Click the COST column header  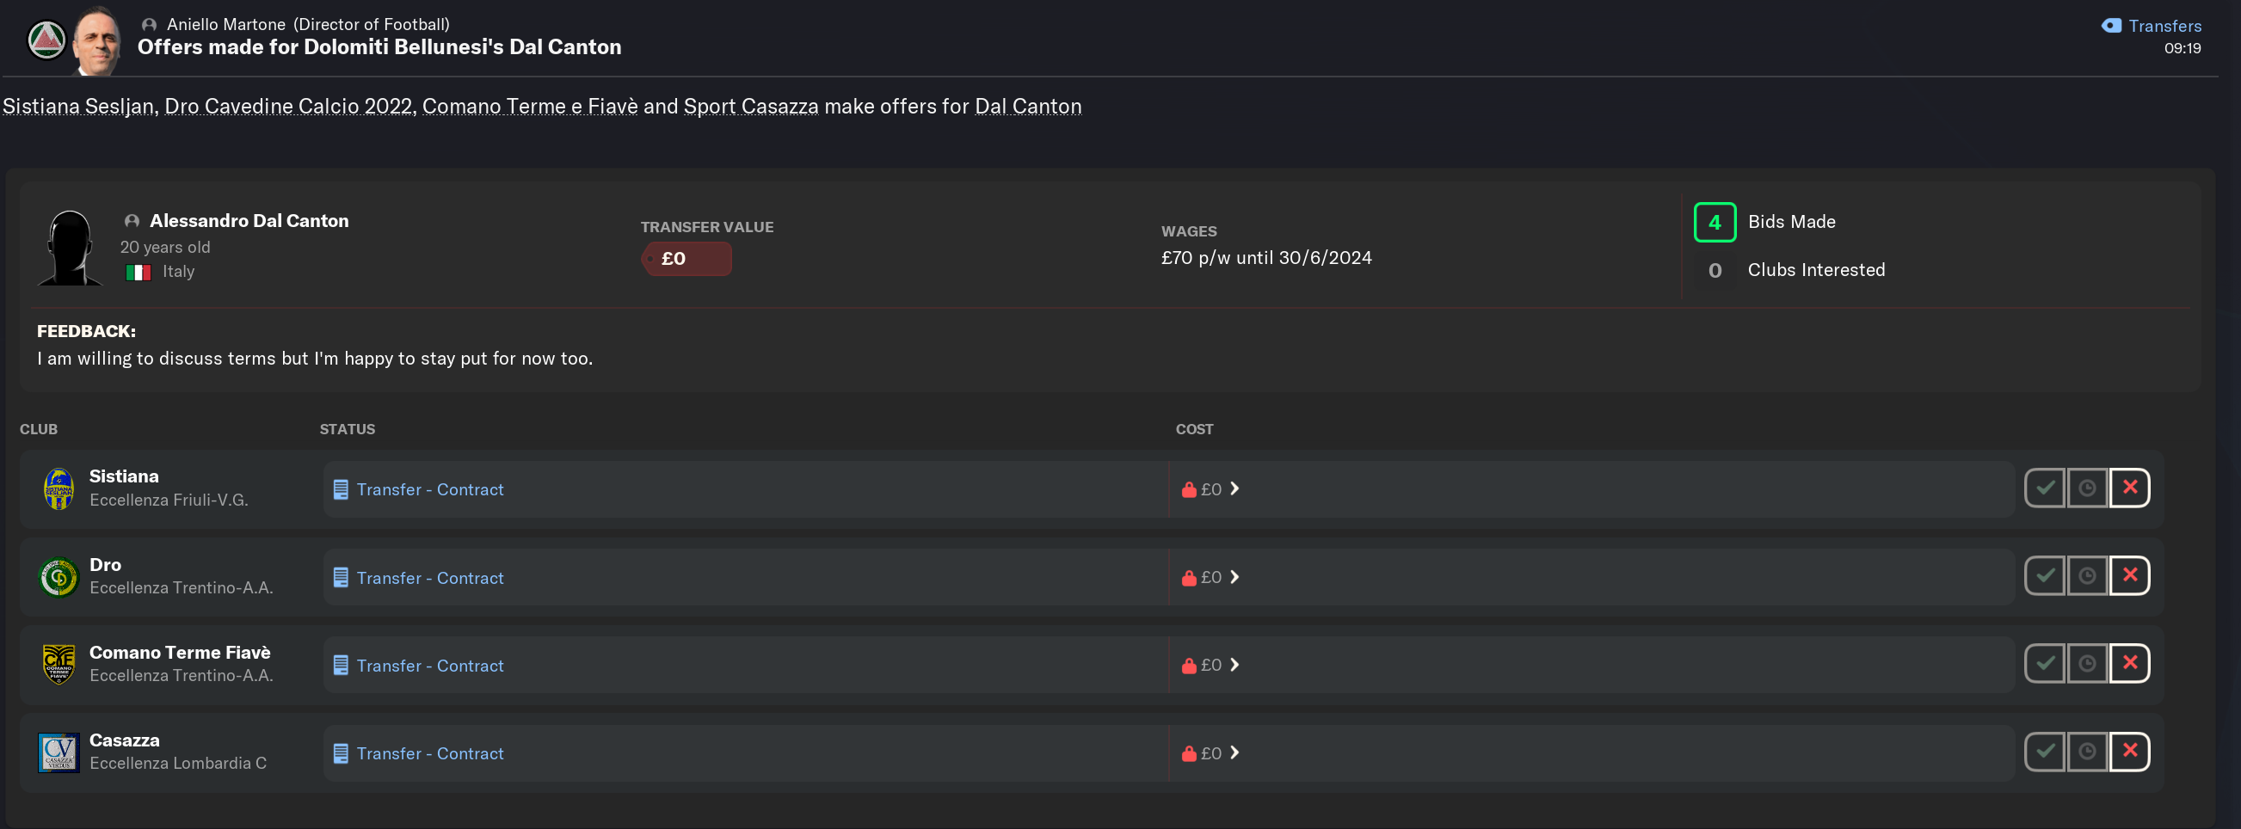1194,429
